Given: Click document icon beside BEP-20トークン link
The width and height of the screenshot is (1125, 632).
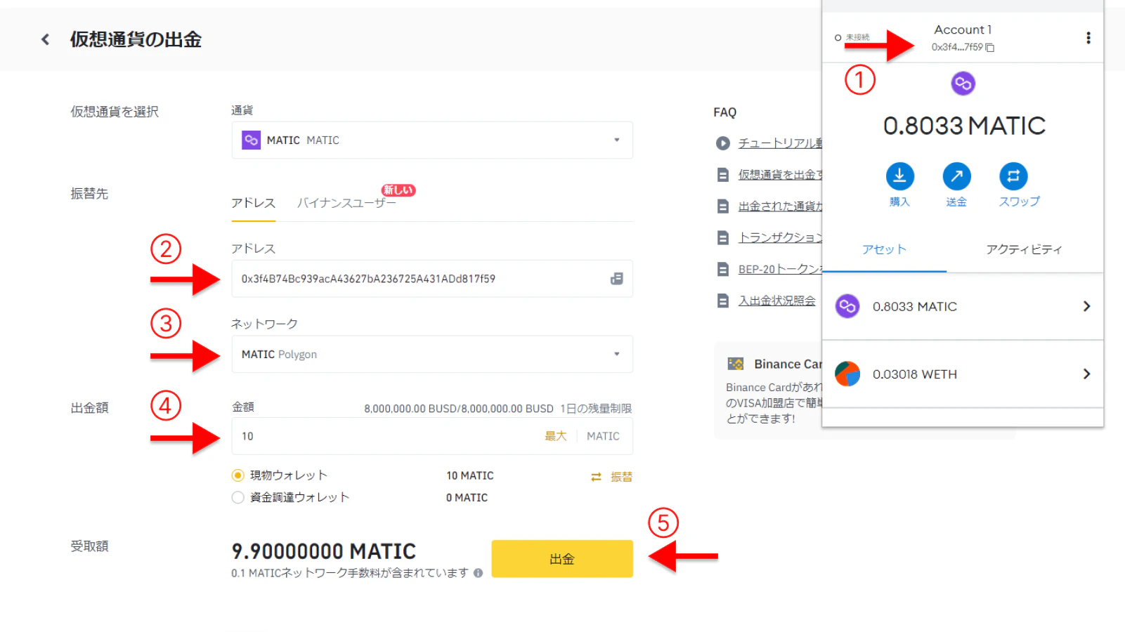Looking at the screenshot, I should 723,269.
